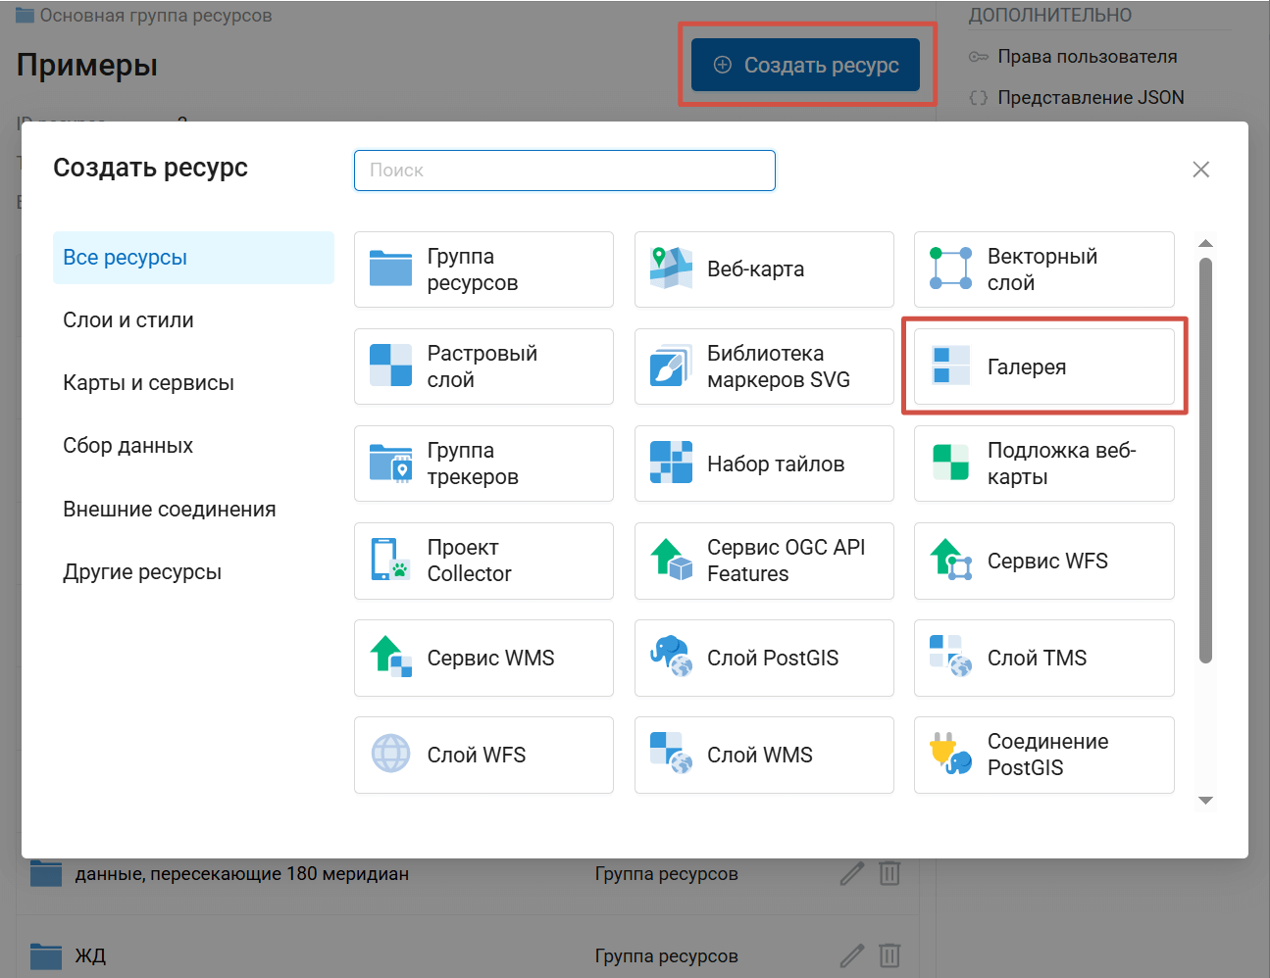Focus the 'Поиск' search field
Screen dimensions: 1270x978
point(565,171)
